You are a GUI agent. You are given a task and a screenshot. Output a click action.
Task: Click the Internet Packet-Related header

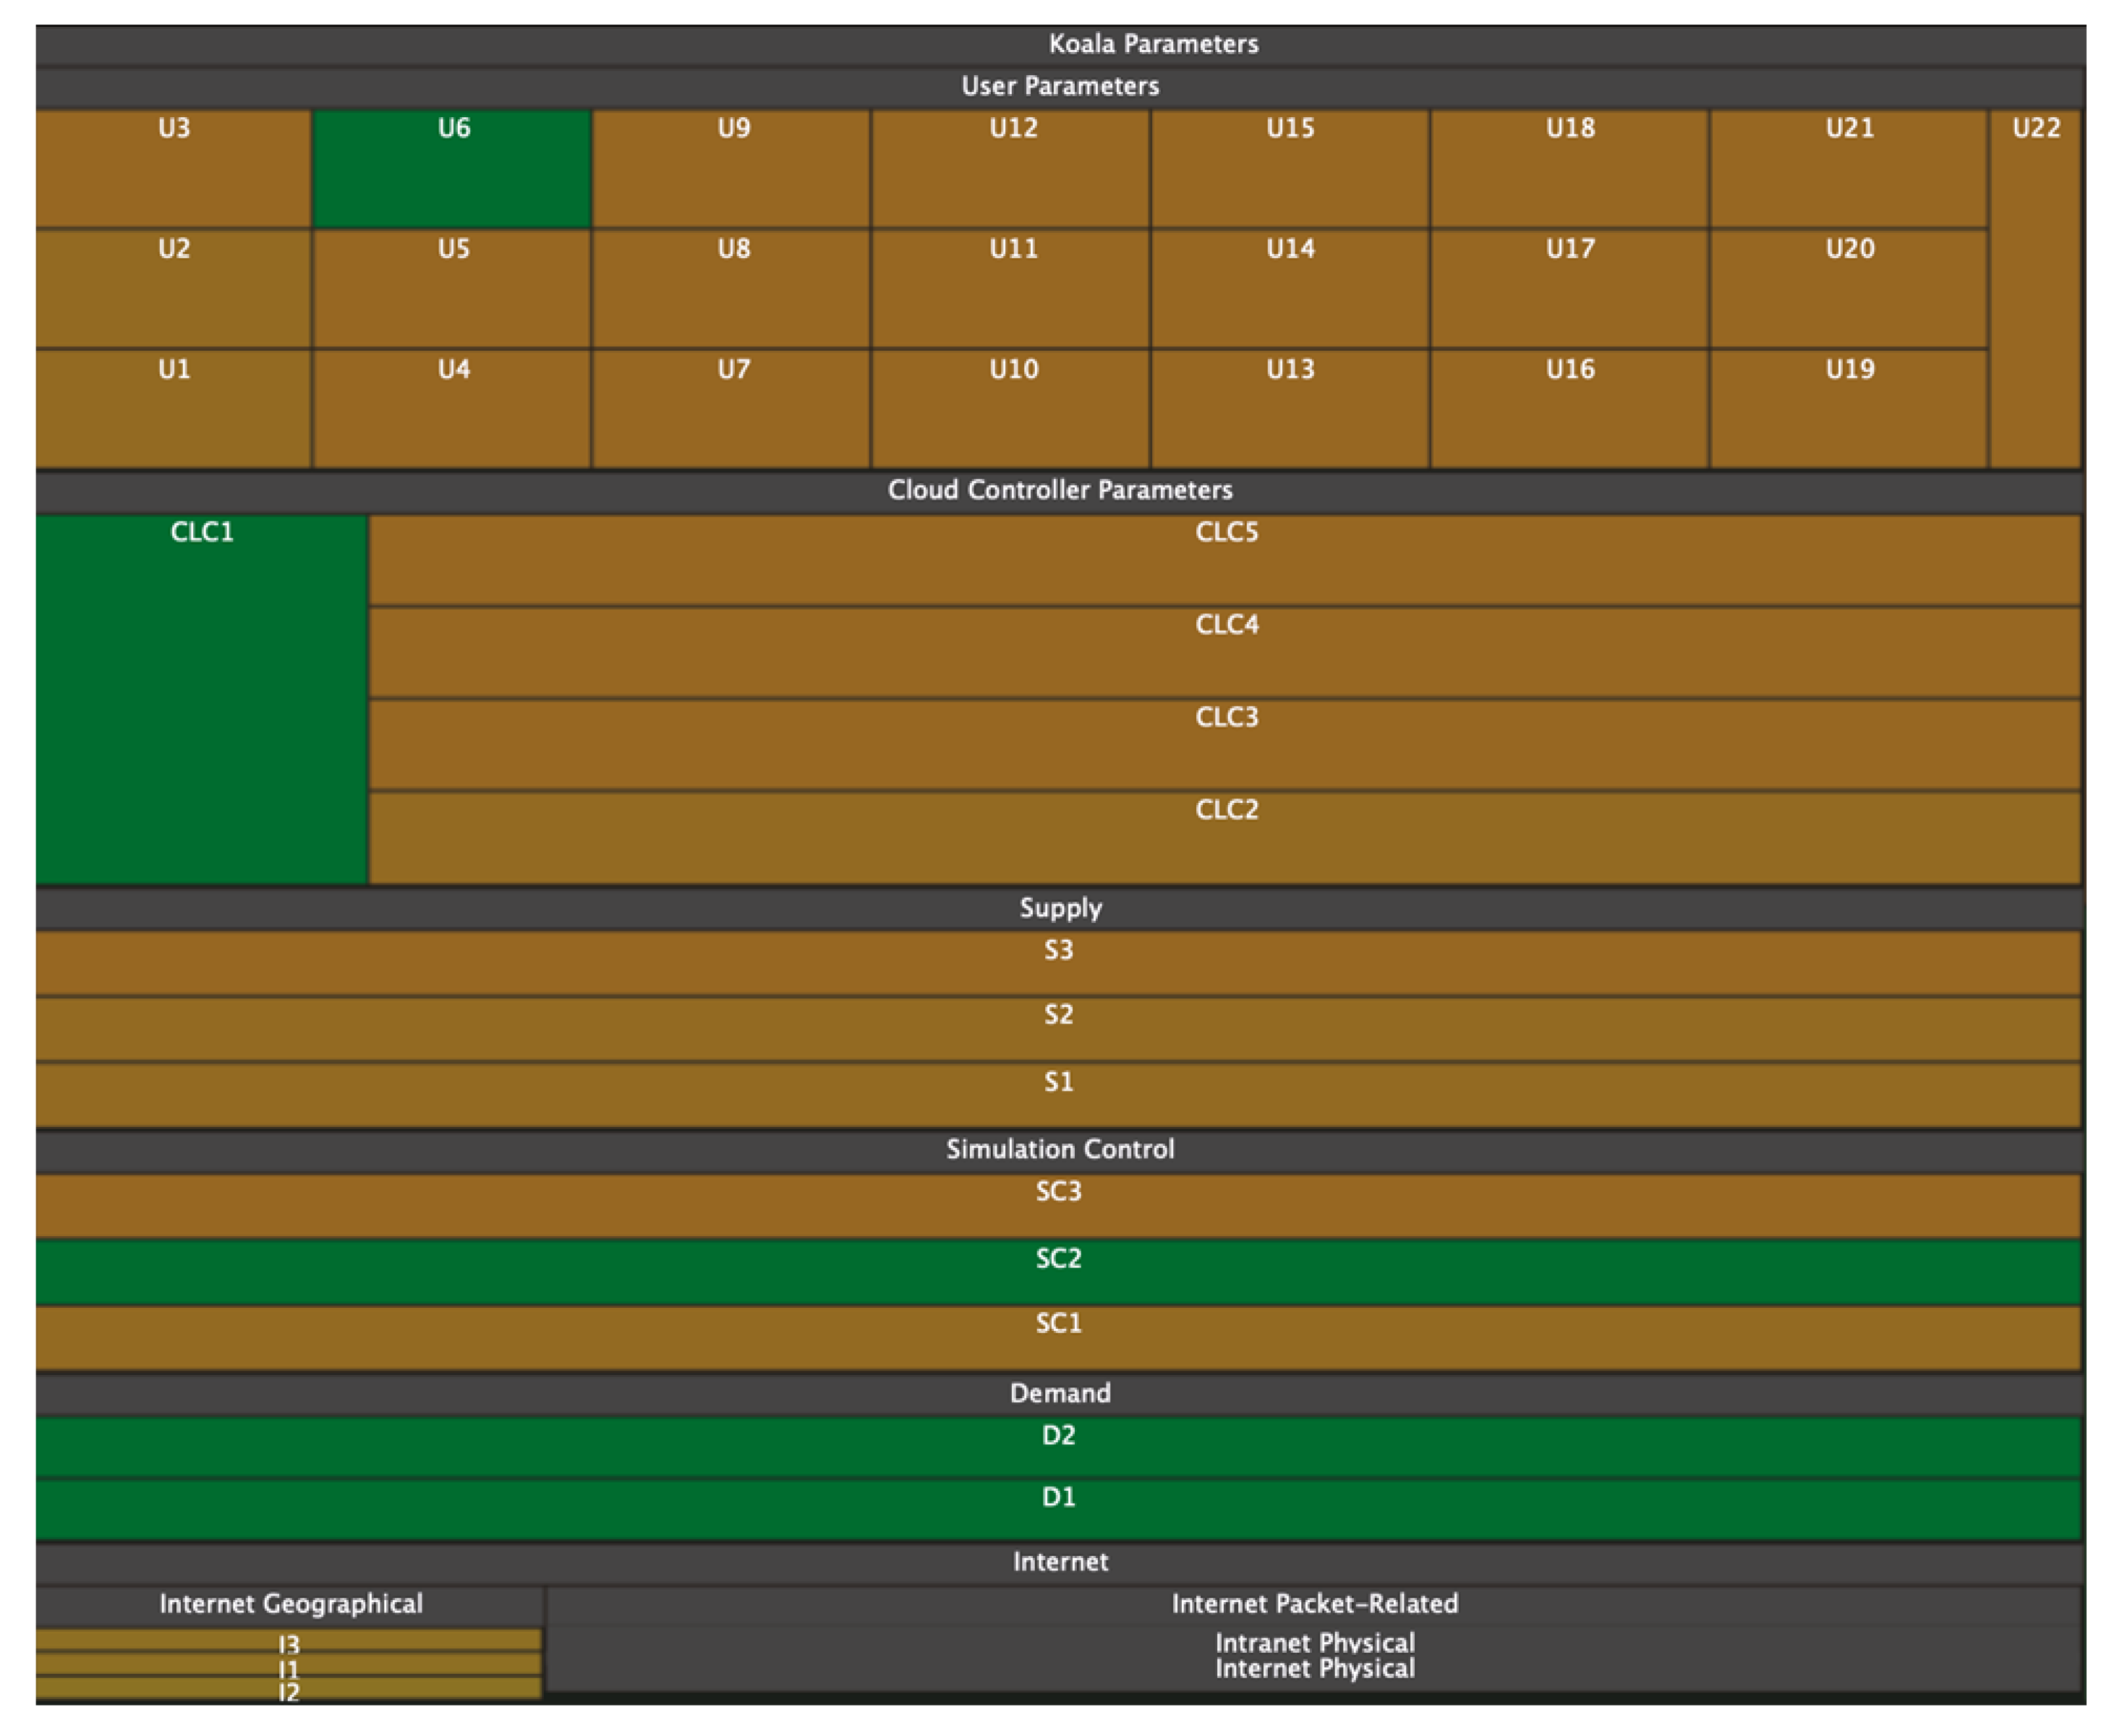[x=1314, y=1604]
